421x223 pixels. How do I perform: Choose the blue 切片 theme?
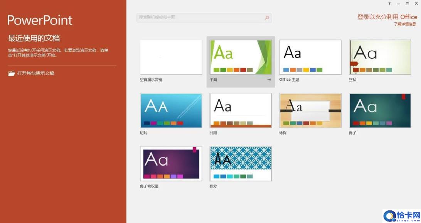pos(171,110)
